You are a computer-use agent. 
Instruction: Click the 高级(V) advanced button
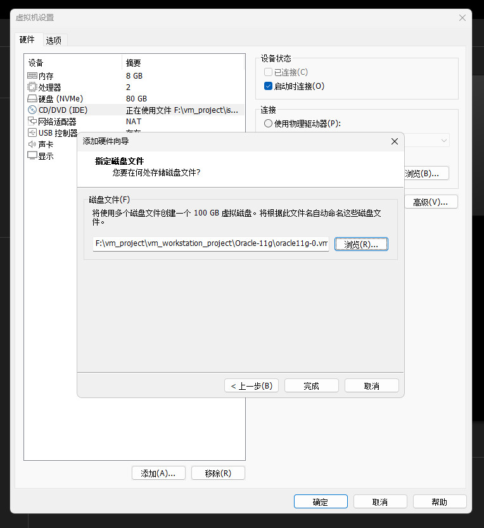click(x=431, y=202)
